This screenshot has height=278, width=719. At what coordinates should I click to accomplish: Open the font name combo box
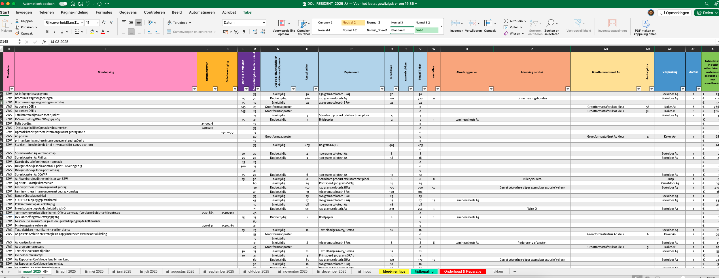pyautogui.click(x=64, y=23)
